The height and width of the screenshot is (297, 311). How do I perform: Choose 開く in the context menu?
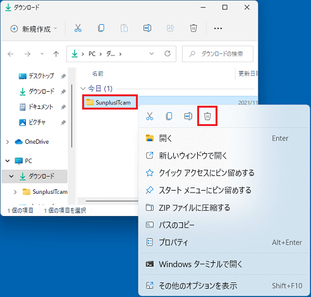coord(224,138)
